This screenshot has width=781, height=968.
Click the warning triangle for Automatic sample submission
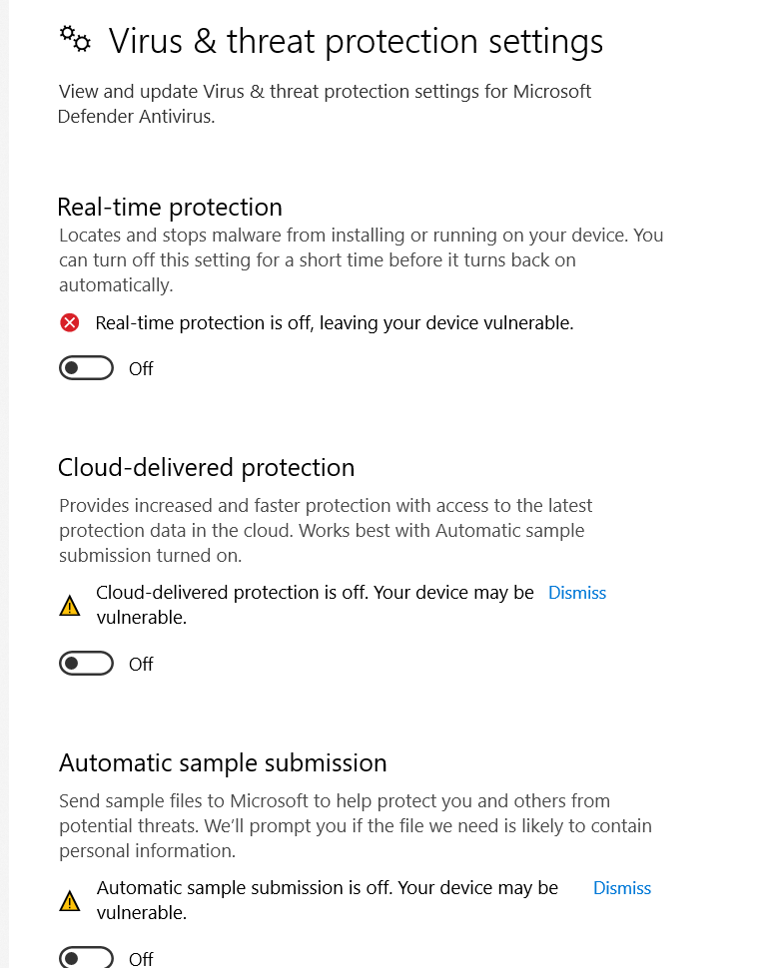tap(70, 901)
